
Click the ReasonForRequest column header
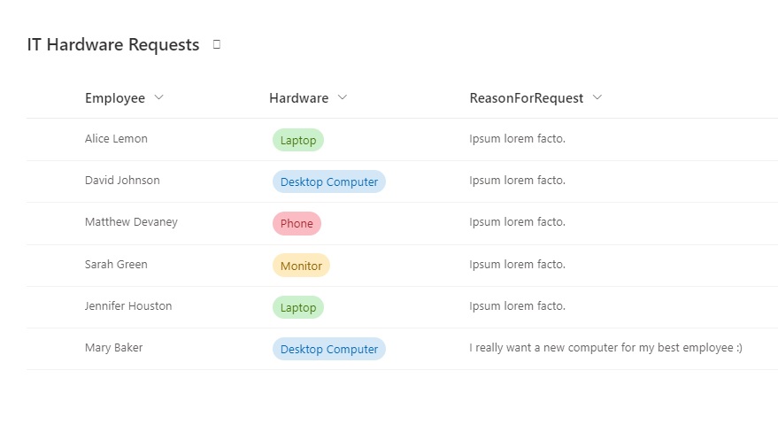click(x=527, y=98)
